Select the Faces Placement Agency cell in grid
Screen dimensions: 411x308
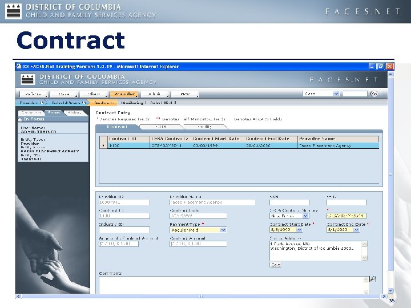(338, 145)
